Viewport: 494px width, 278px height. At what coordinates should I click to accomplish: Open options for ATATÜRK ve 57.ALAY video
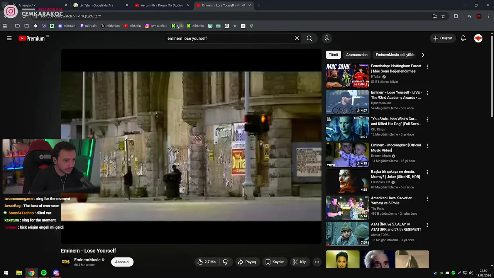[427, 225]
